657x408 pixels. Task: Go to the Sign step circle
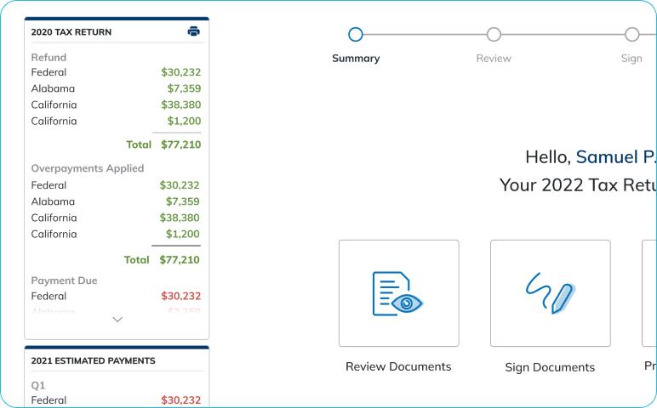(631, 34)
